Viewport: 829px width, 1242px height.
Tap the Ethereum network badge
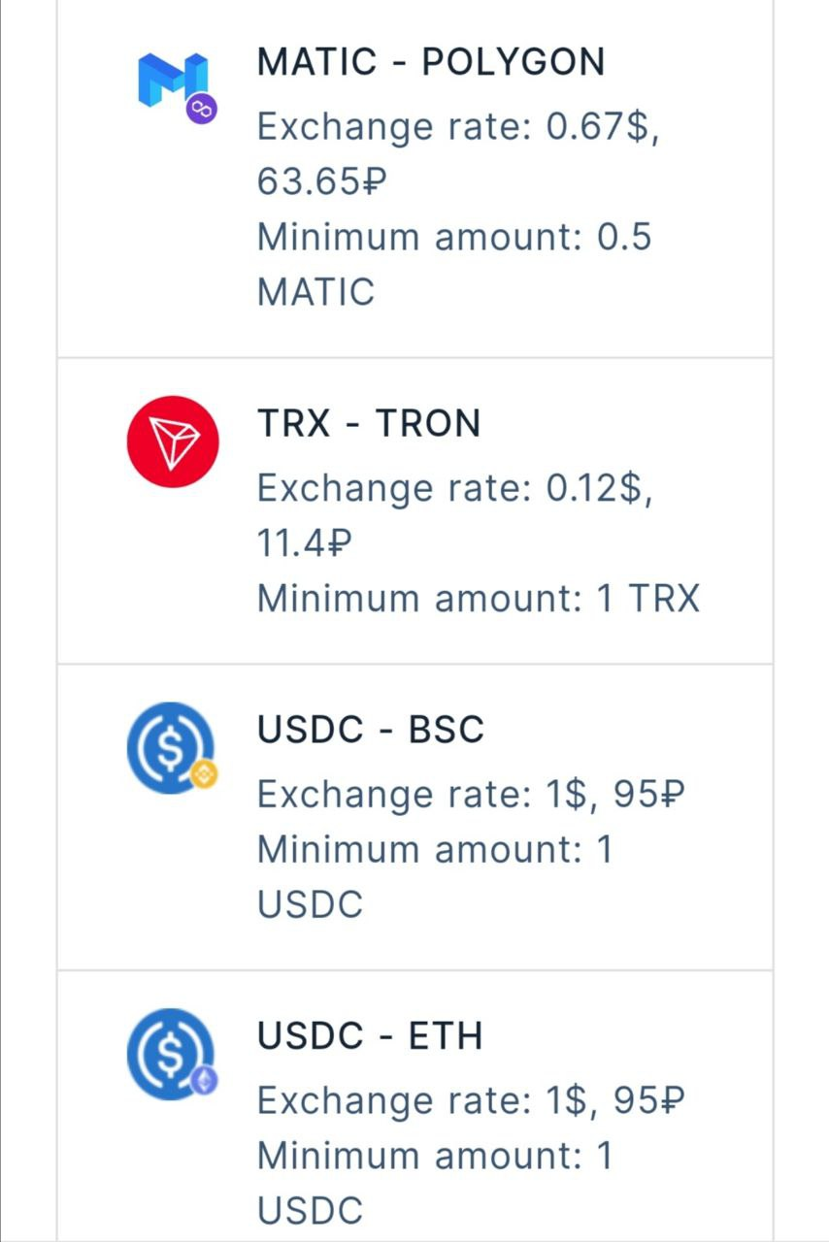pos(204,1081)
